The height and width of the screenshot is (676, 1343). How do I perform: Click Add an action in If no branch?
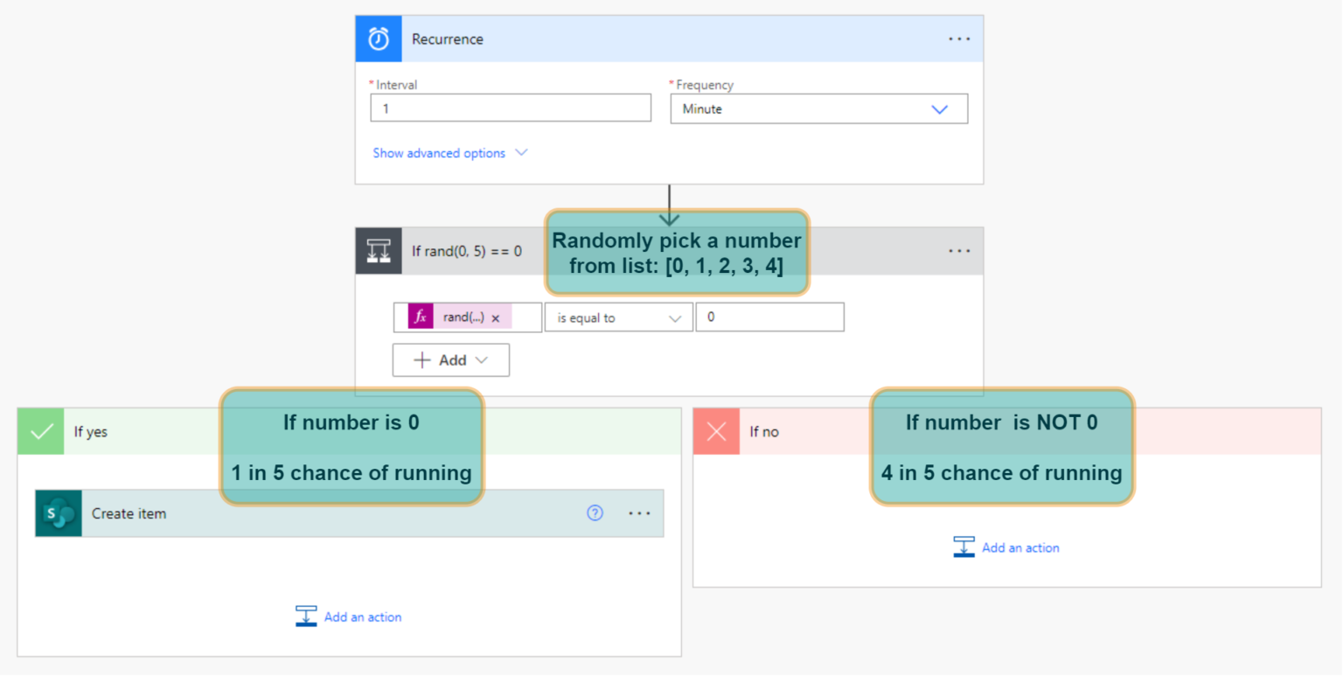1007,547
